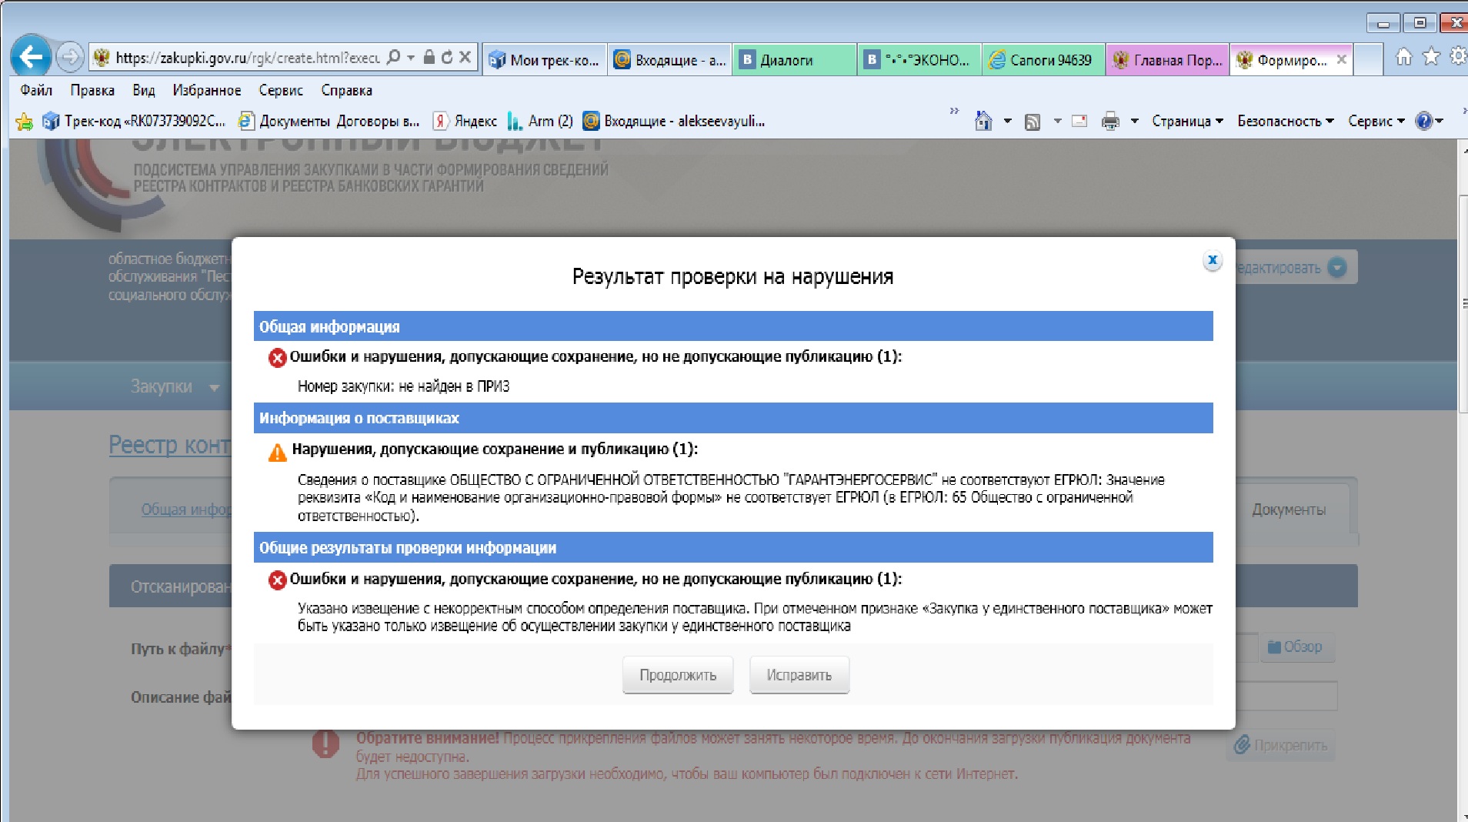The height and width of the screenshot is (822, 1468).
Task: Click the RSS feeds icon
Action: pyautogui.click(x=1033, y=122)
